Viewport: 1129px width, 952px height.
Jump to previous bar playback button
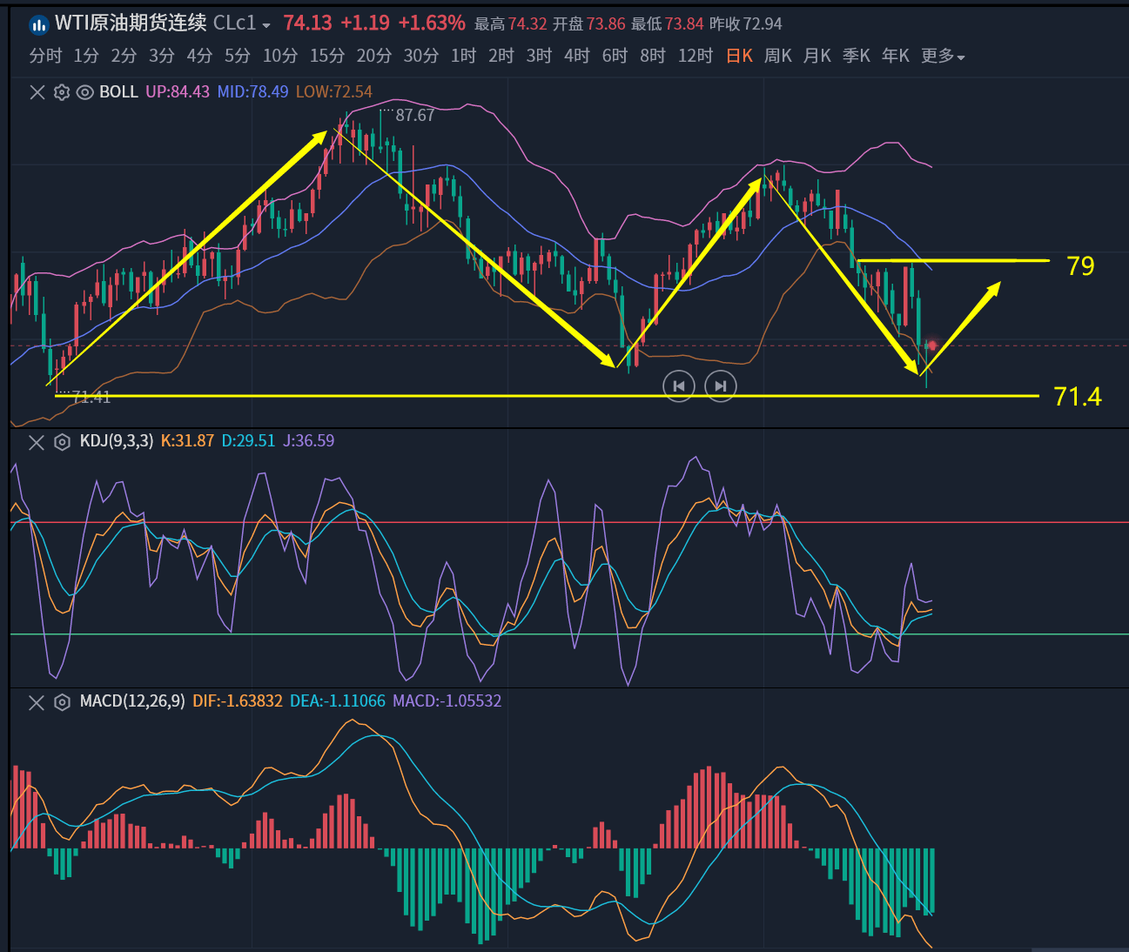pos(679,385)
